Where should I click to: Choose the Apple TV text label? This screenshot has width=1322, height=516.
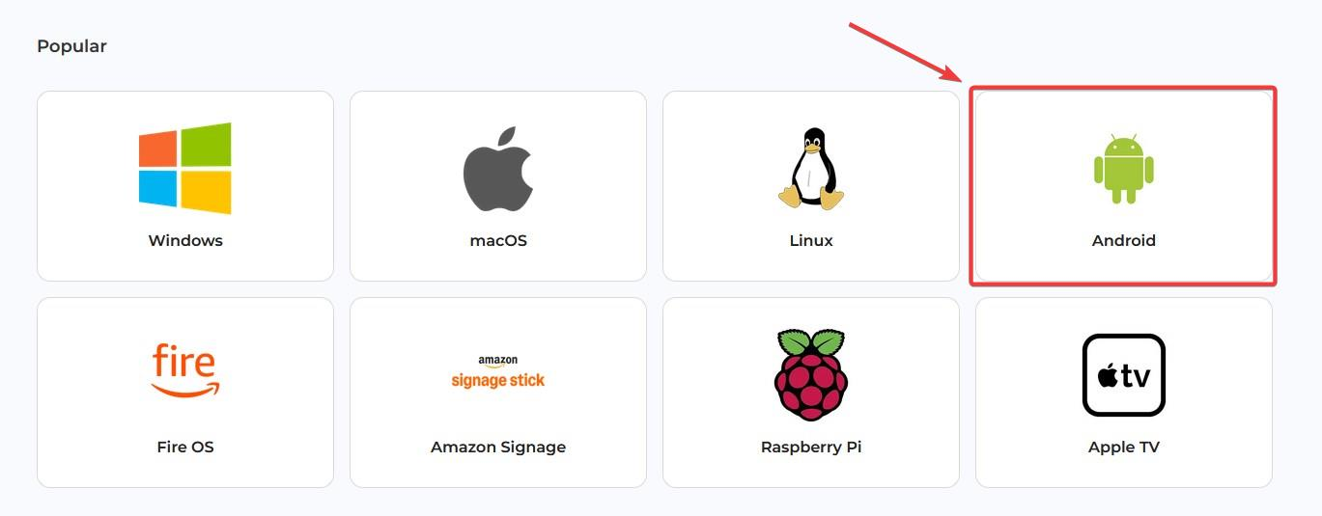(x=1123, y=448)
